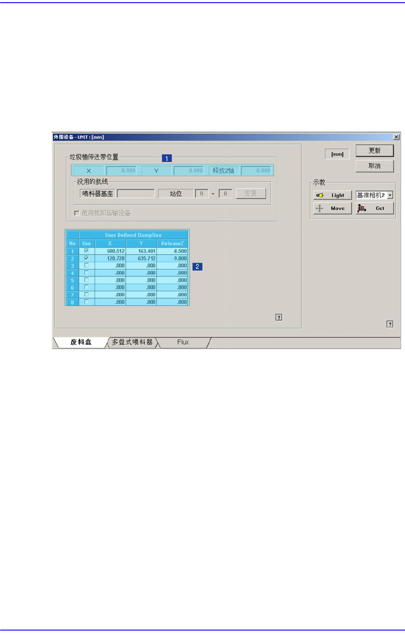405x635 pixels.
Task: Open the 基准相机2 camera dropdown
Action: 390,195
